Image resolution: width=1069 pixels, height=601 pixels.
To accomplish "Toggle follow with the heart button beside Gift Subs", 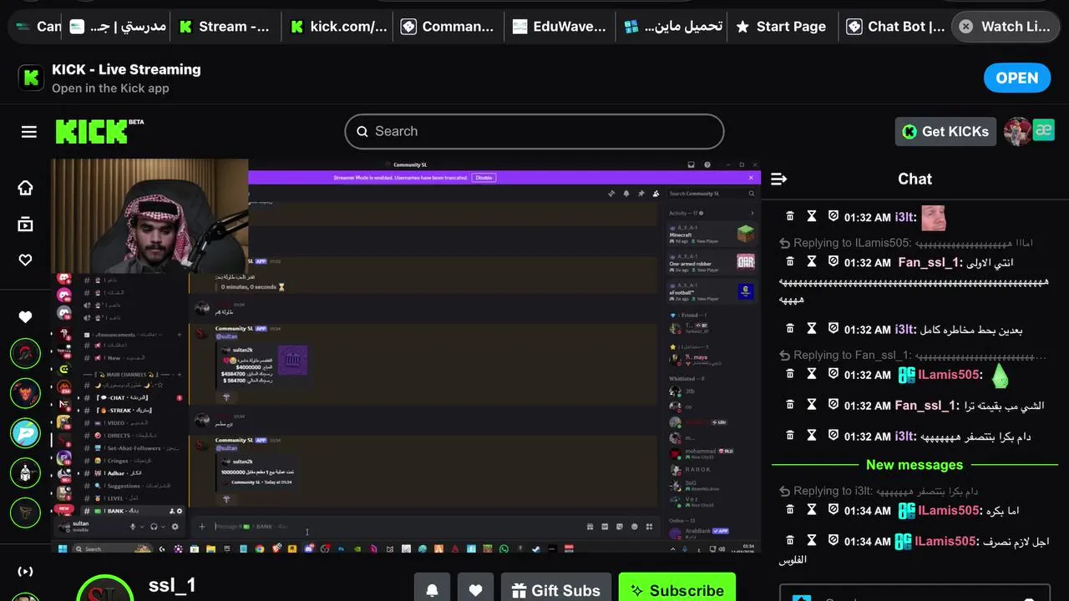I will pos(475,590).
